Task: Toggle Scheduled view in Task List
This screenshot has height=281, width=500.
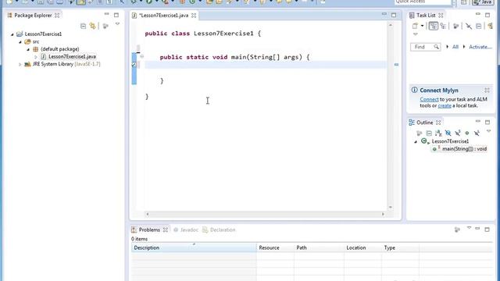Action: tap(443, 26)
